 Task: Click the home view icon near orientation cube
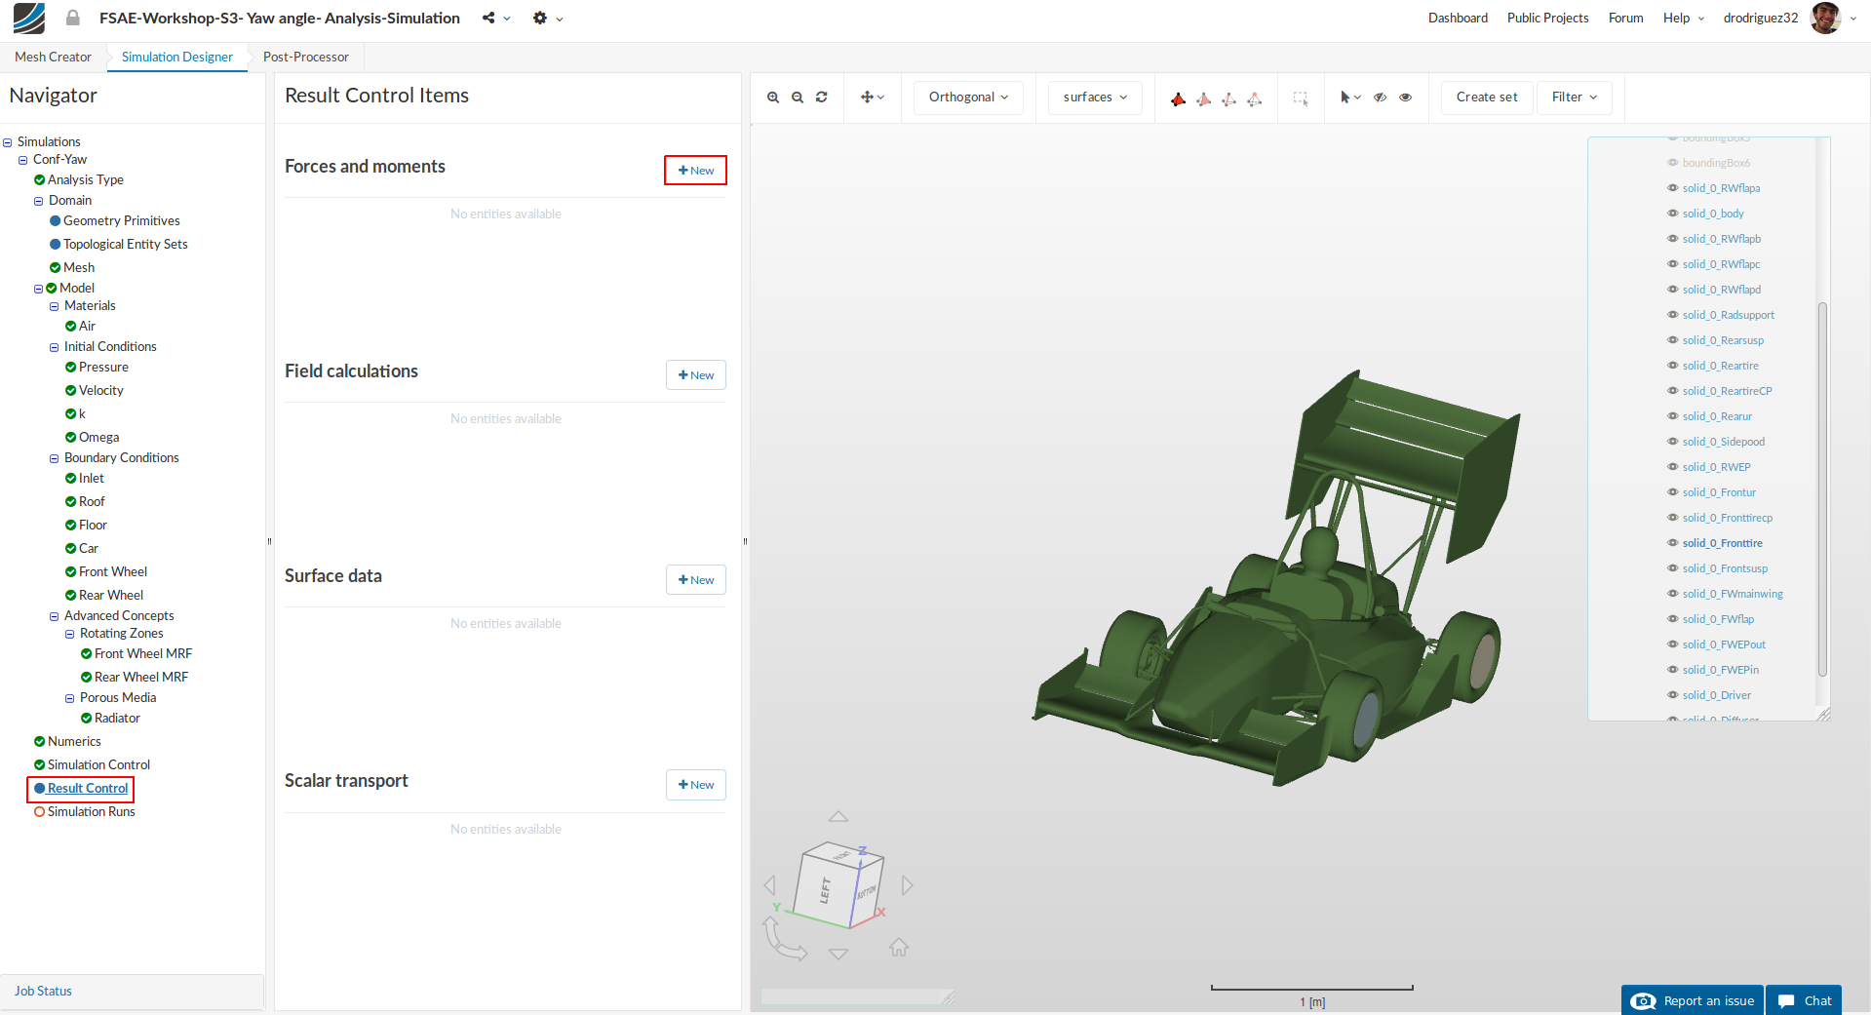tap(899, 947)
